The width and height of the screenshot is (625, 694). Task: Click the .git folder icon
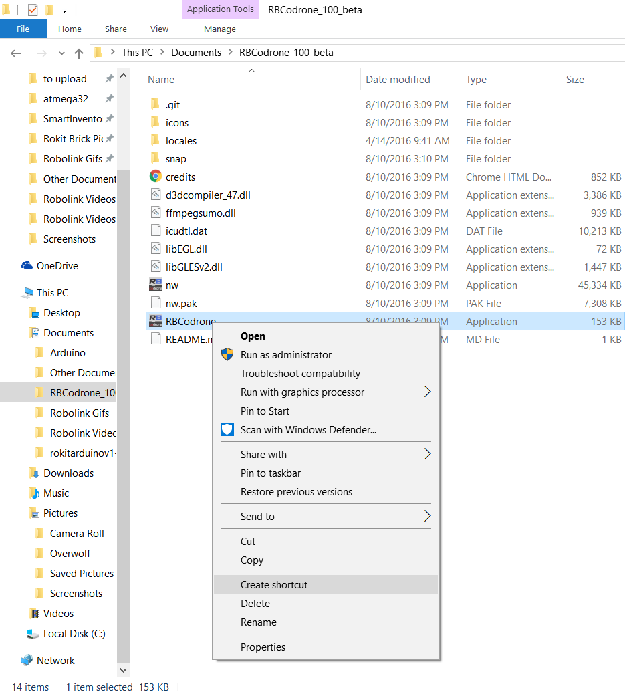(x=155, y=104)
